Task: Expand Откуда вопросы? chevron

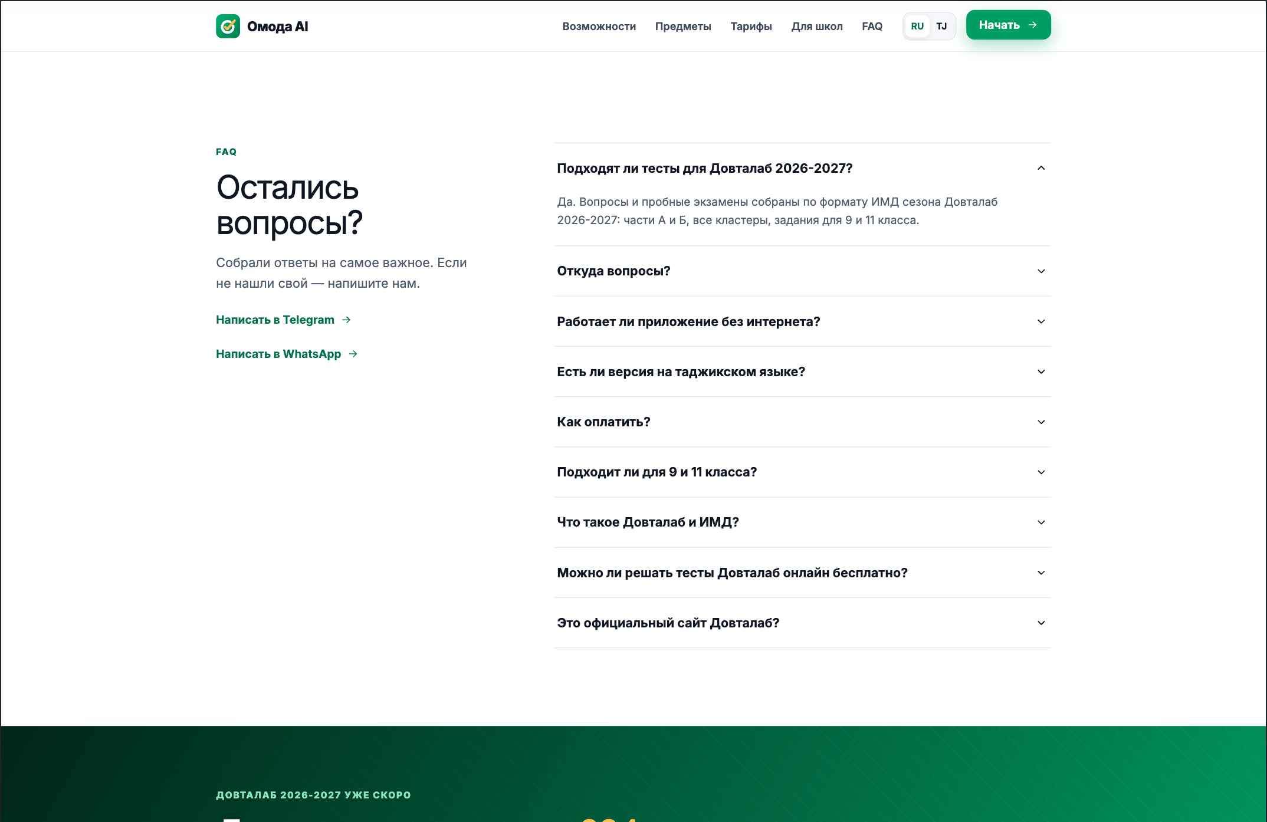Action: coord(1041,271)
